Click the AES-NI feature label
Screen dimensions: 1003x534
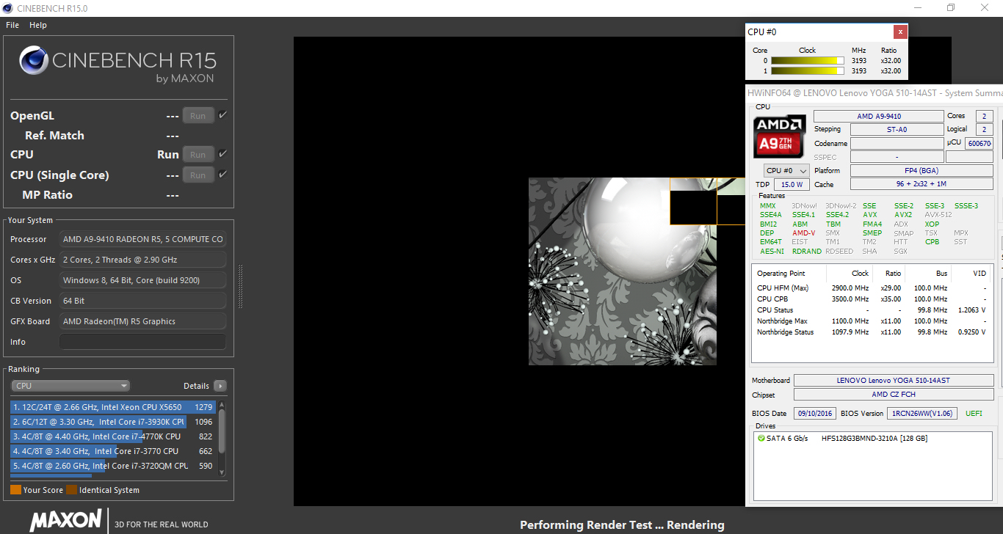click(x=772, y=251)
